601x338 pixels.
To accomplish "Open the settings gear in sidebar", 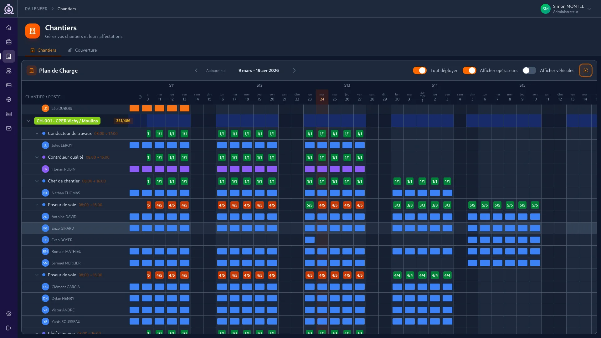I will [x=9, y=314].
